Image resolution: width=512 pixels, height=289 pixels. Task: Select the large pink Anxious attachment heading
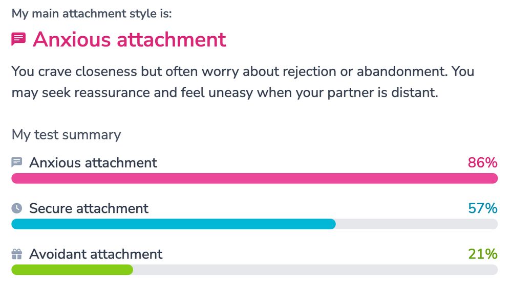130,39
